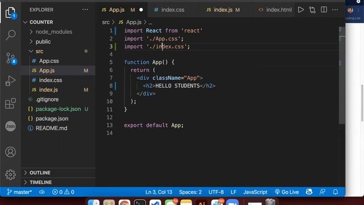
Task: Click line 8 HELLO STUDENTS text
Action: click(177, 86)
